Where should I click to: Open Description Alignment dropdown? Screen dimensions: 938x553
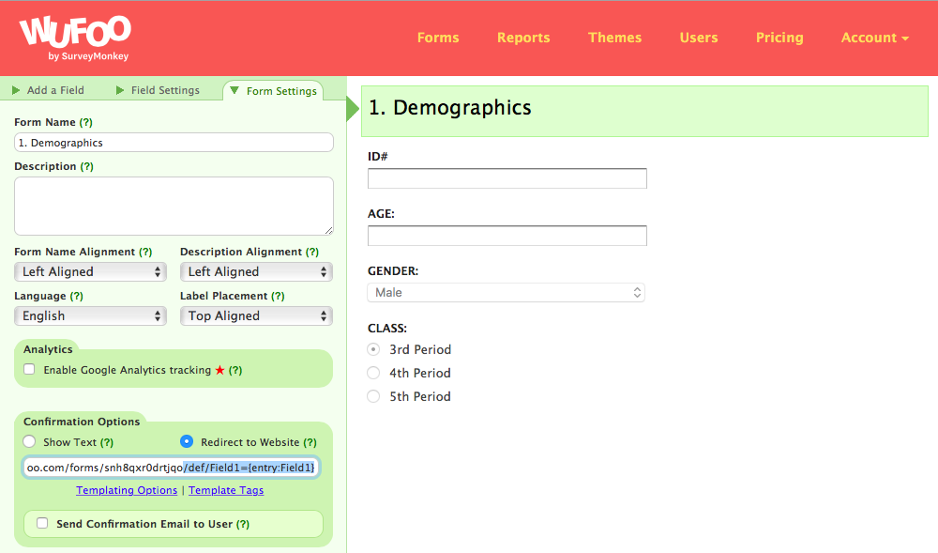(x=256, y=271)
